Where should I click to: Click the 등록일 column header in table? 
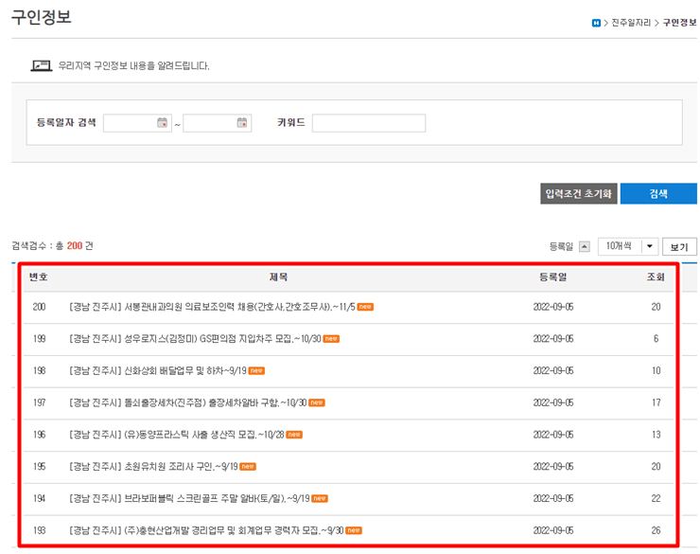coord(553,277)
